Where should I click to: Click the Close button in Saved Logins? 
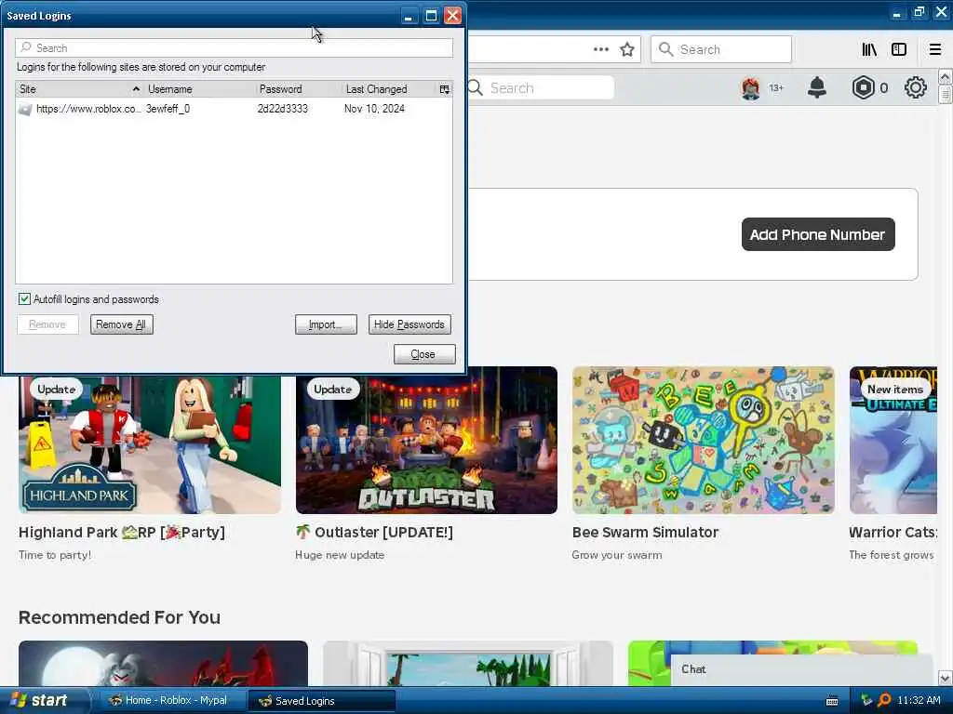point(423,354)
